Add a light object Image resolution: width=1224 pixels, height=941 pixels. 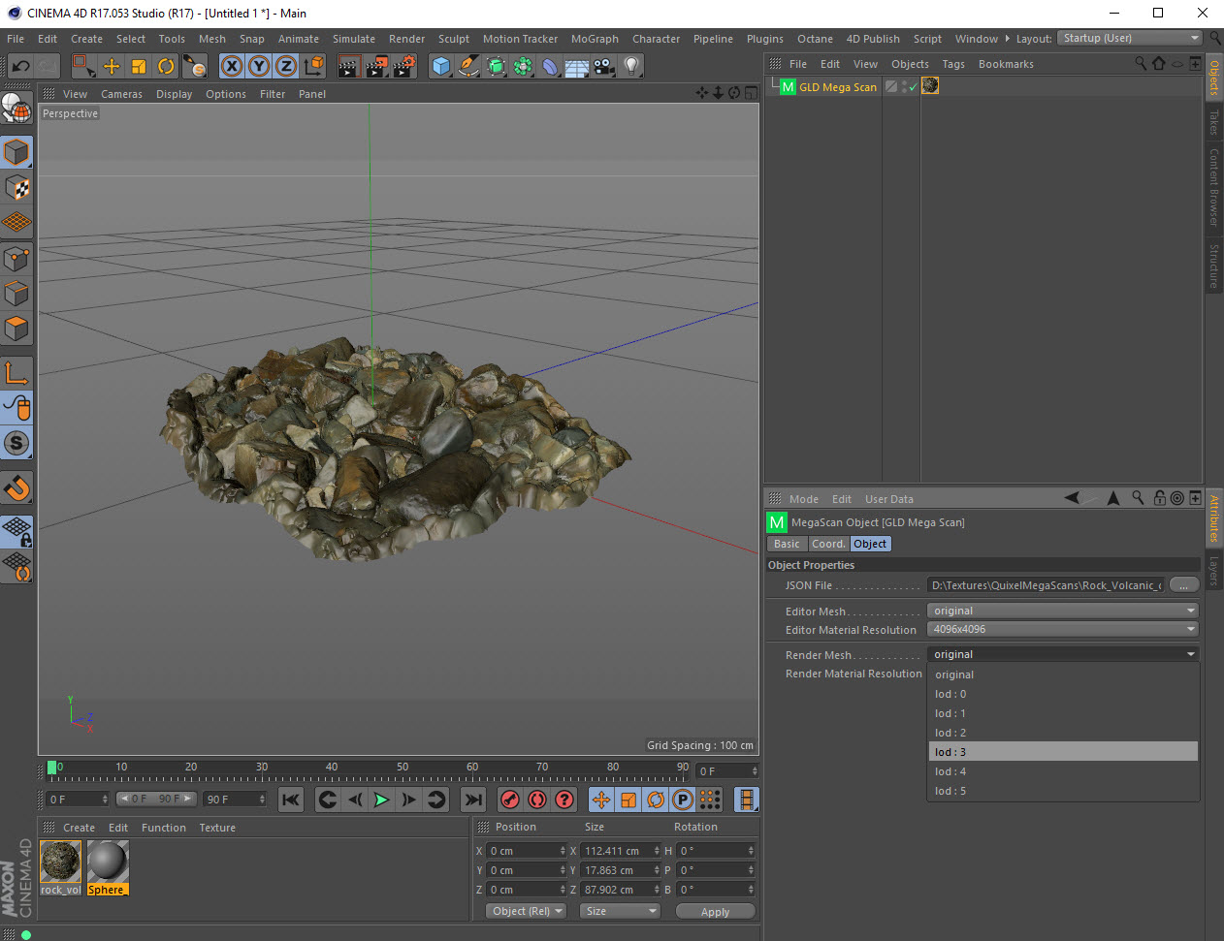[631, 66]
